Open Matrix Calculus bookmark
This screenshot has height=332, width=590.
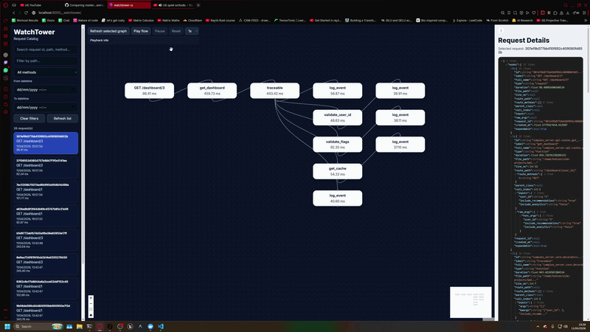(141, 21)
